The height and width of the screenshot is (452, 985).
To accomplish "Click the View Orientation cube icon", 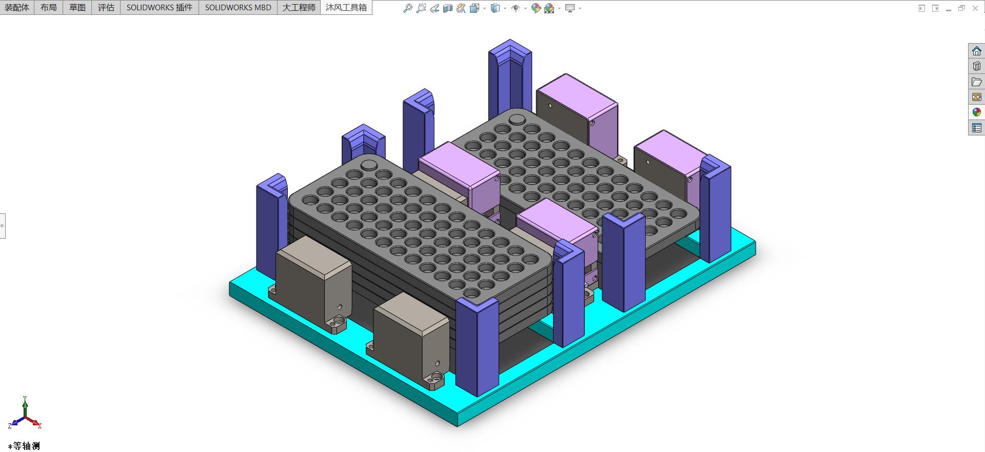I will click(x=475, y=8).
